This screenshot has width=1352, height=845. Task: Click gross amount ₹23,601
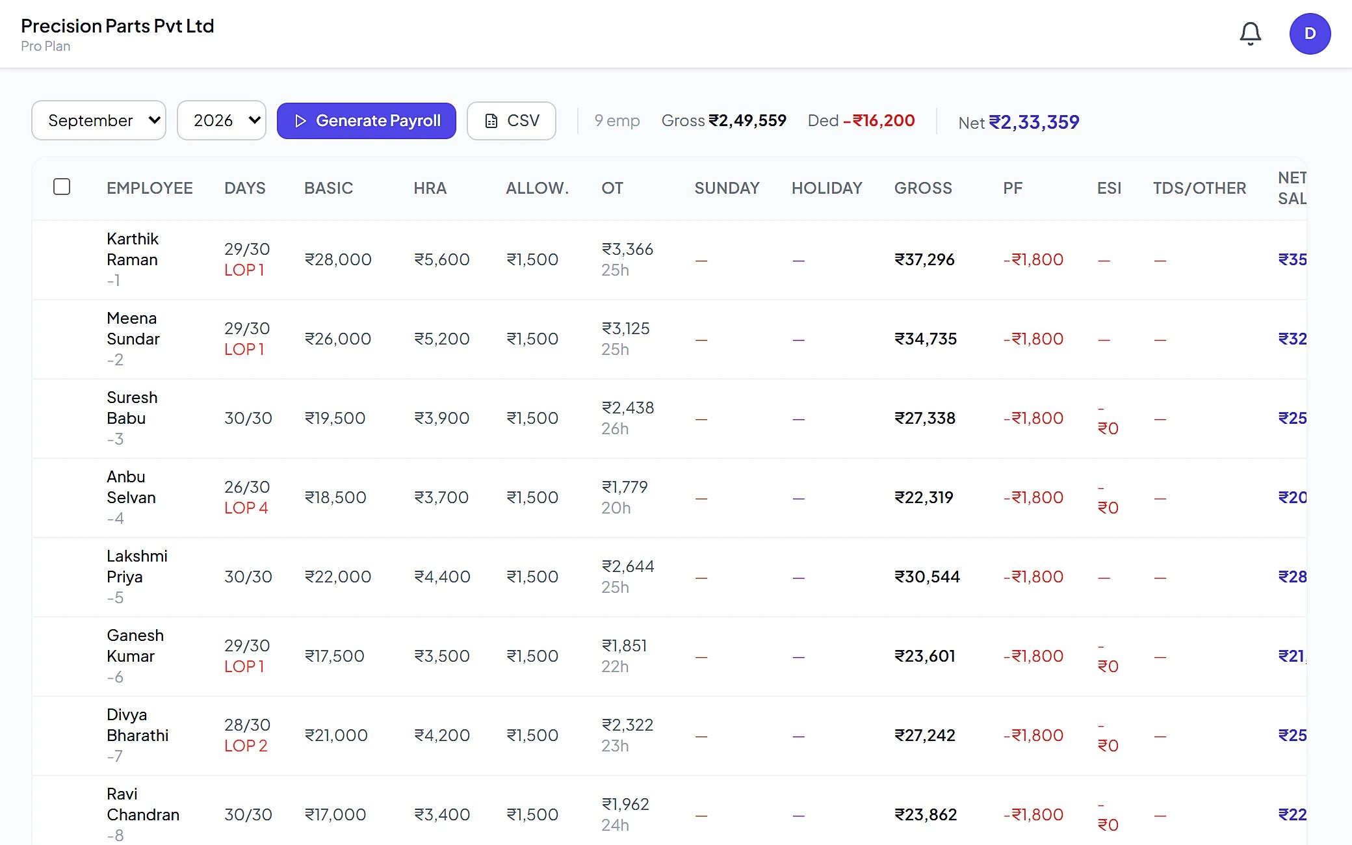tap(925, 656)
